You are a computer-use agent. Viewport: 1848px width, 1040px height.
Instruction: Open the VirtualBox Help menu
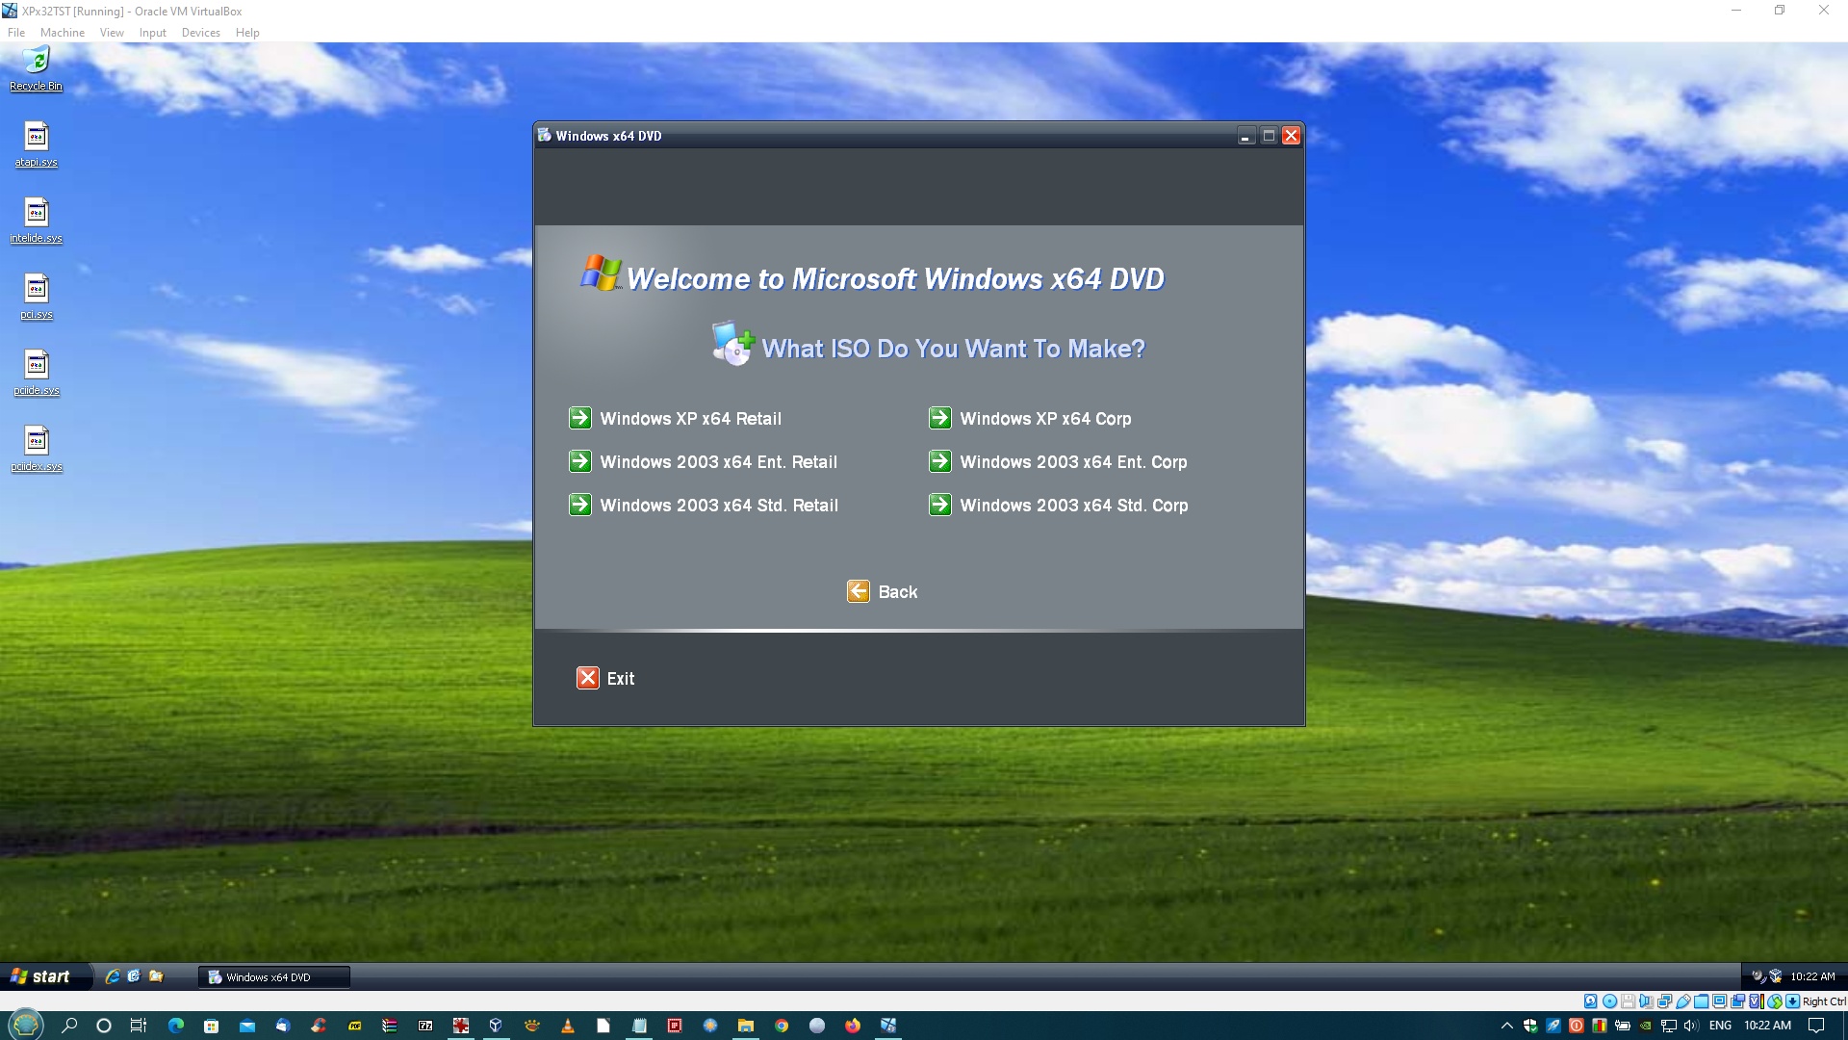(247, 33)
